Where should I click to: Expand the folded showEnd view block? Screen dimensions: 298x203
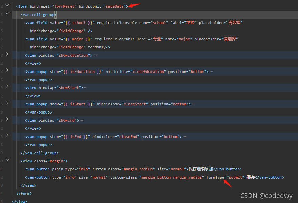(7, 119)
